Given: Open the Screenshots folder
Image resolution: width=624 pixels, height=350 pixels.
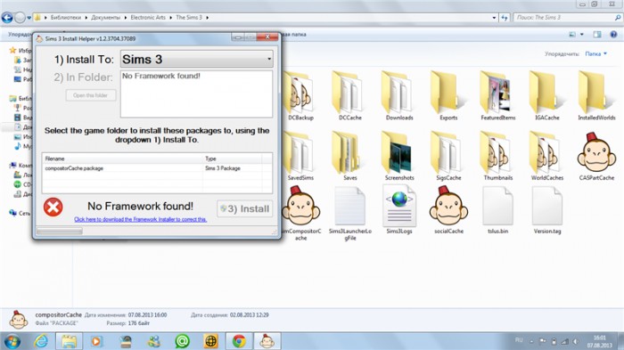Looking at the screenshot, I should click(399, 157).
